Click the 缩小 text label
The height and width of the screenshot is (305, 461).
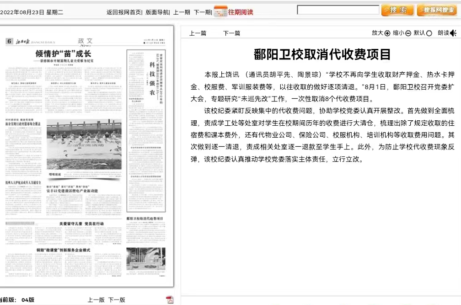point(398,33)
